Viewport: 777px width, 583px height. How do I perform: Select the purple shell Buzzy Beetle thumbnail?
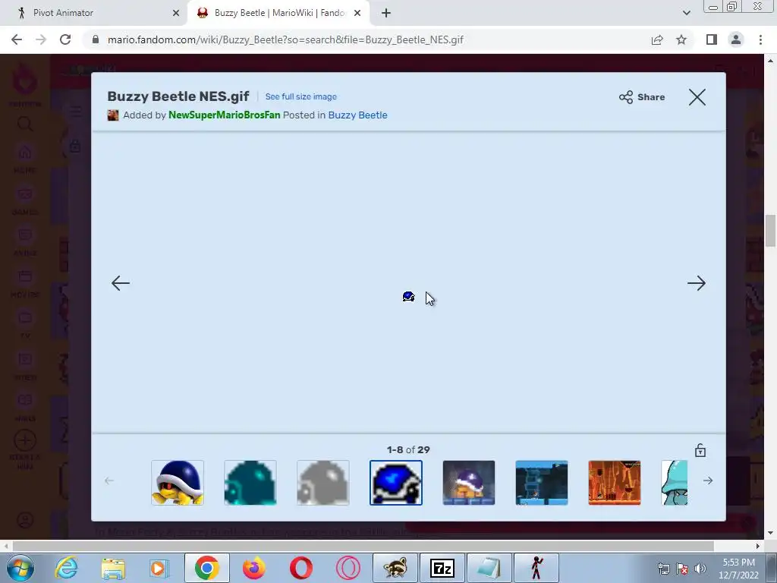point(469,482)
